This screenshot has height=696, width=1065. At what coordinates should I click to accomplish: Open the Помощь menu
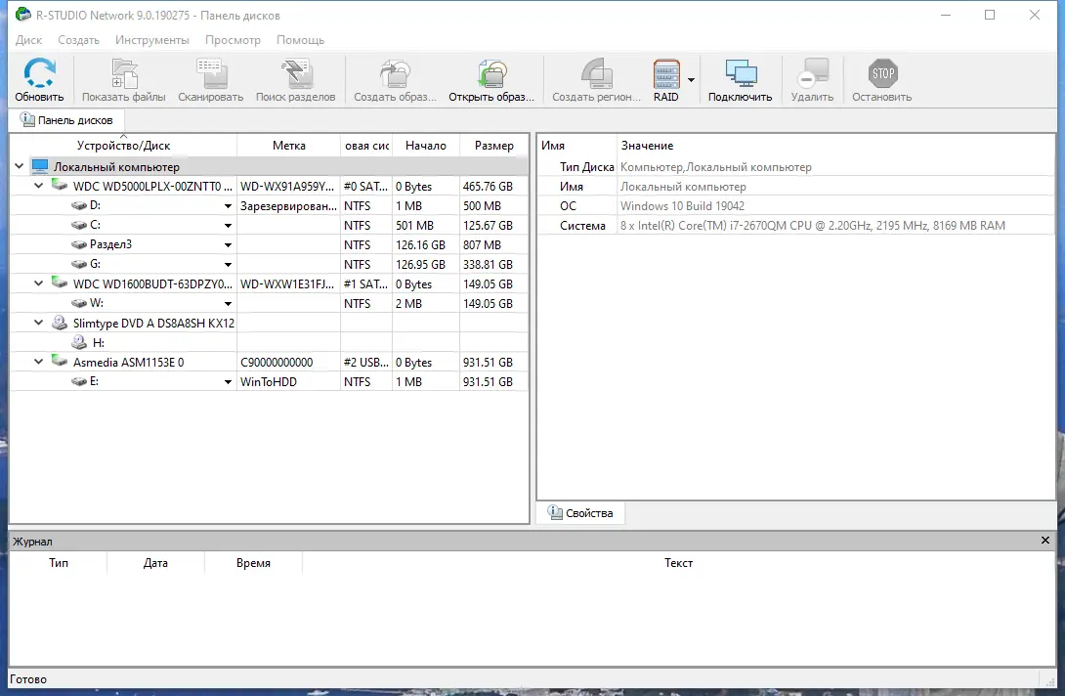coord(300,40)
